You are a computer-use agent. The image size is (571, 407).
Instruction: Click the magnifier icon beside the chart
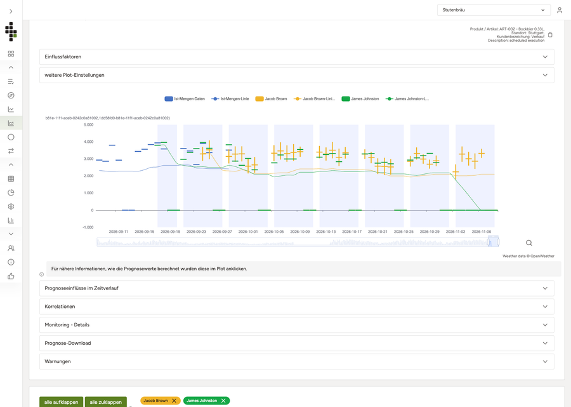(x=528, y=243)
